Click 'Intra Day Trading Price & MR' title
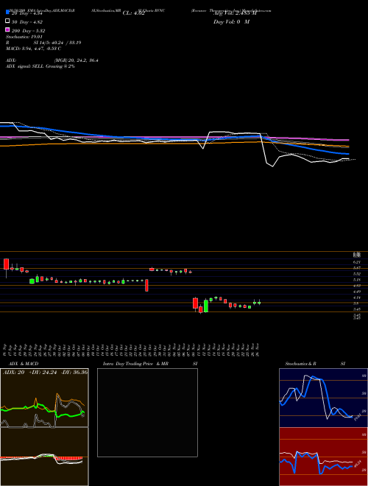 click(x=135, y=364)
